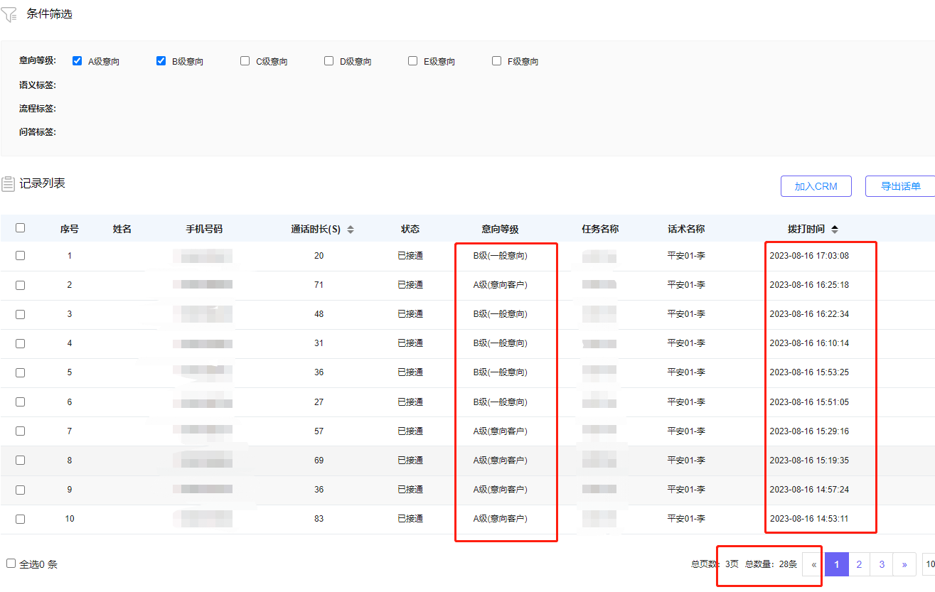Toggle the header select-all checkbox in table
Image resolution: width=935 pixels, height=592 pixels.
[x=21, y=228]
